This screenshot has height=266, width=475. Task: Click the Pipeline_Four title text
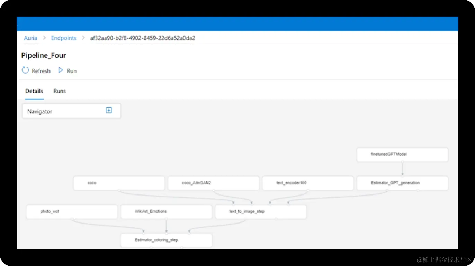coord(44,55)
